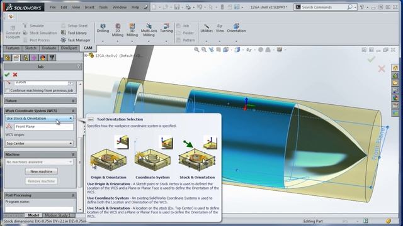Click the Setup Sheet command

click(74, 26)
